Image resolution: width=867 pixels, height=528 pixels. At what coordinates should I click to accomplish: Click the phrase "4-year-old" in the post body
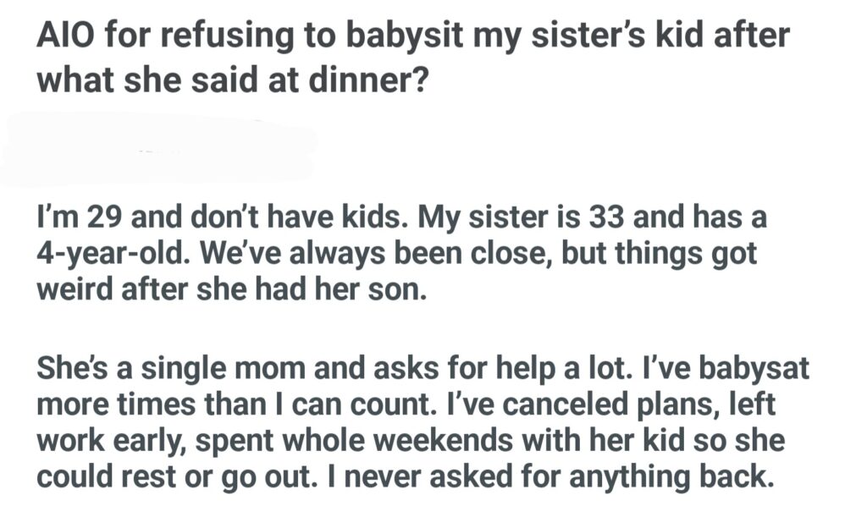[x=104, y=254]
